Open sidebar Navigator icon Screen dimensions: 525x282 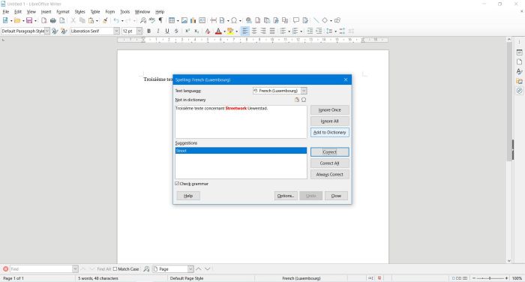[x=519, y=91]
